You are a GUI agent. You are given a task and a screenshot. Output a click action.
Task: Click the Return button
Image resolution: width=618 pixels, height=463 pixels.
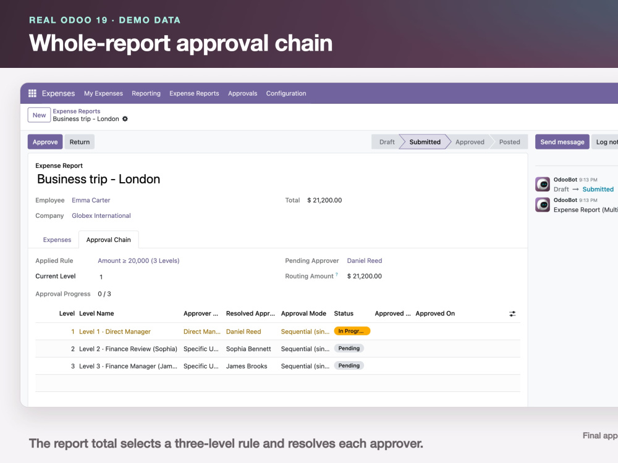80,142
